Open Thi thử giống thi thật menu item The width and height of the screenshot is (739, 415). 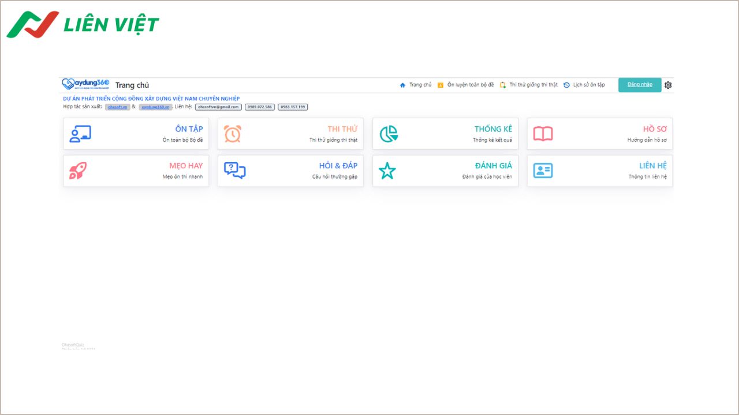(x=533, y=85)
